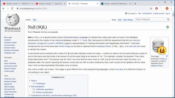Open Upload file link
This screenshot has height=98, width=175.
tap(8, 84)
